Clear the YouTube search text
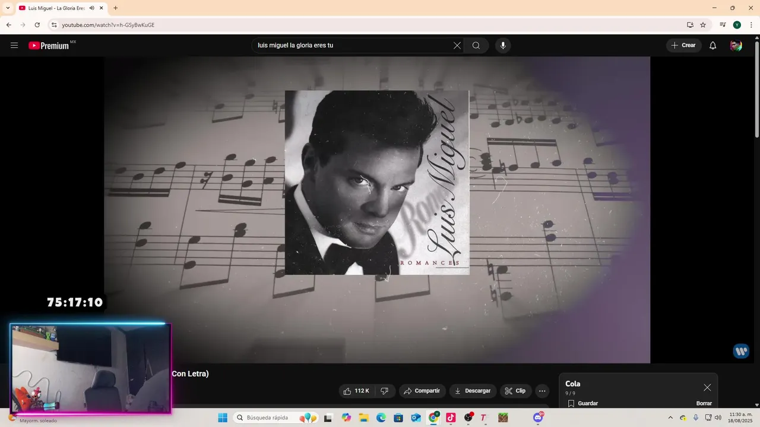Image resolution: width=760 pixels, height=427 pixels. (x=457, y=46)
